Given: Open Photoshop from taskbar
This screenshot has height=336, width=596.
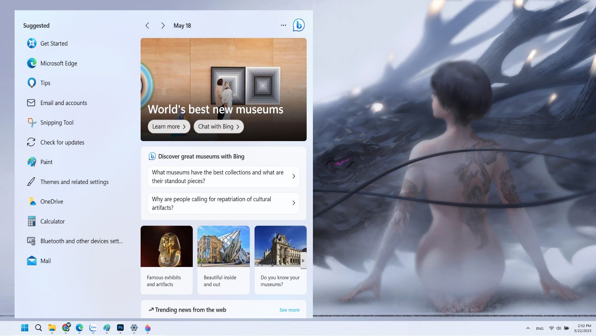Looking at the screenshot, I should pos(120,328).
